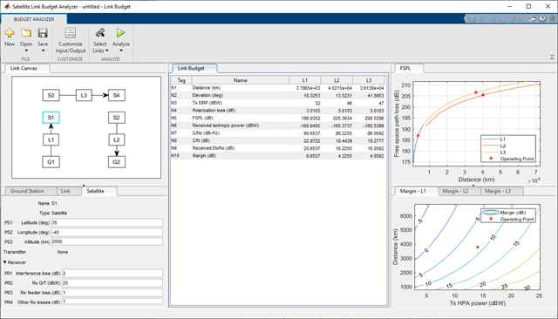Click the Other Rx losses (dB) field

[x=112, y=302]
